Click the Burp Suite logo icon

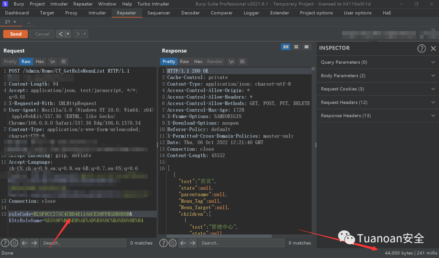coord(5,4)
